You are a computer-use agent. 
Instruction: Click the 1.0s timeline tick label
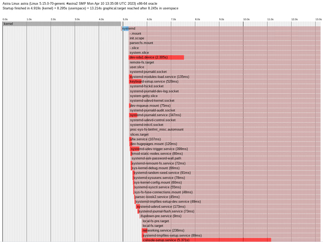(x=29, y=19)
